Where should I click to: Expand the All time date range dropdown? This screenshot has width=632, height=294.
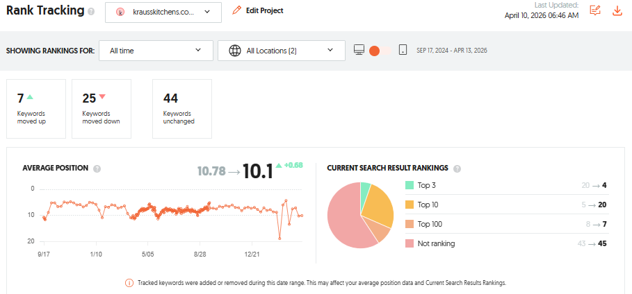pos(156,51)
